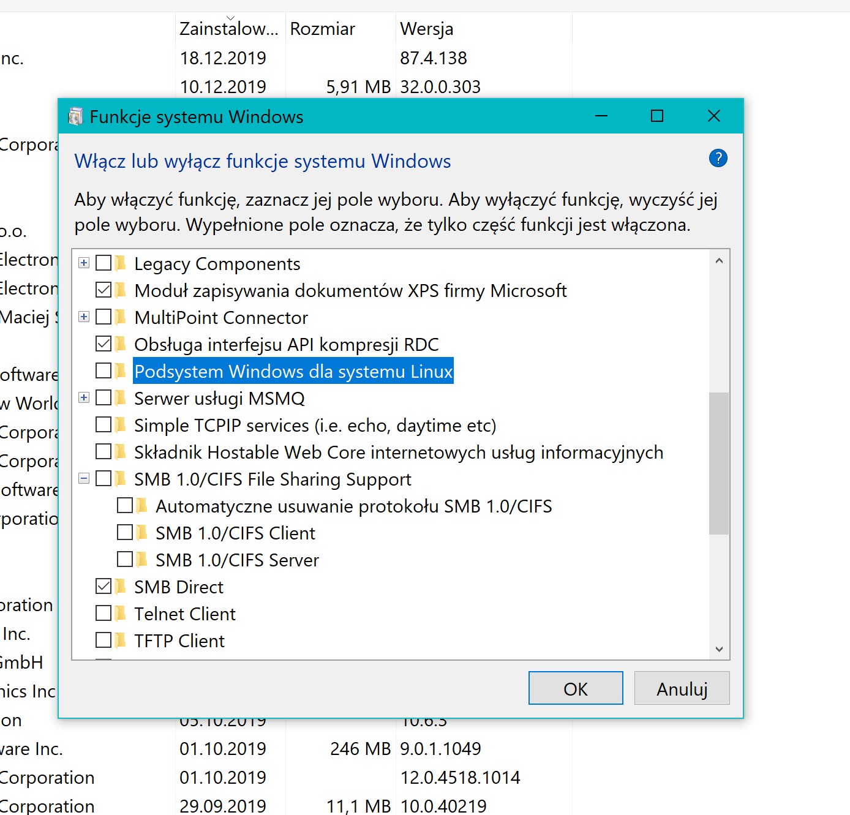Screen dimensions: 850x815
Task: Cancel the dialog with Anuluj
Action: (x=682, y=688)
